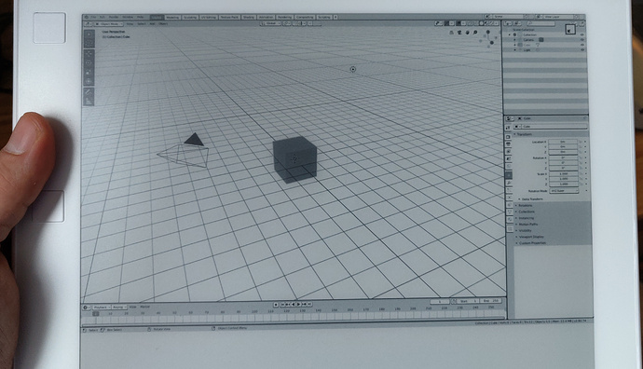This screenshot has width=643, height=369.
Task: Open the File menu
Action: coord(93,17)
